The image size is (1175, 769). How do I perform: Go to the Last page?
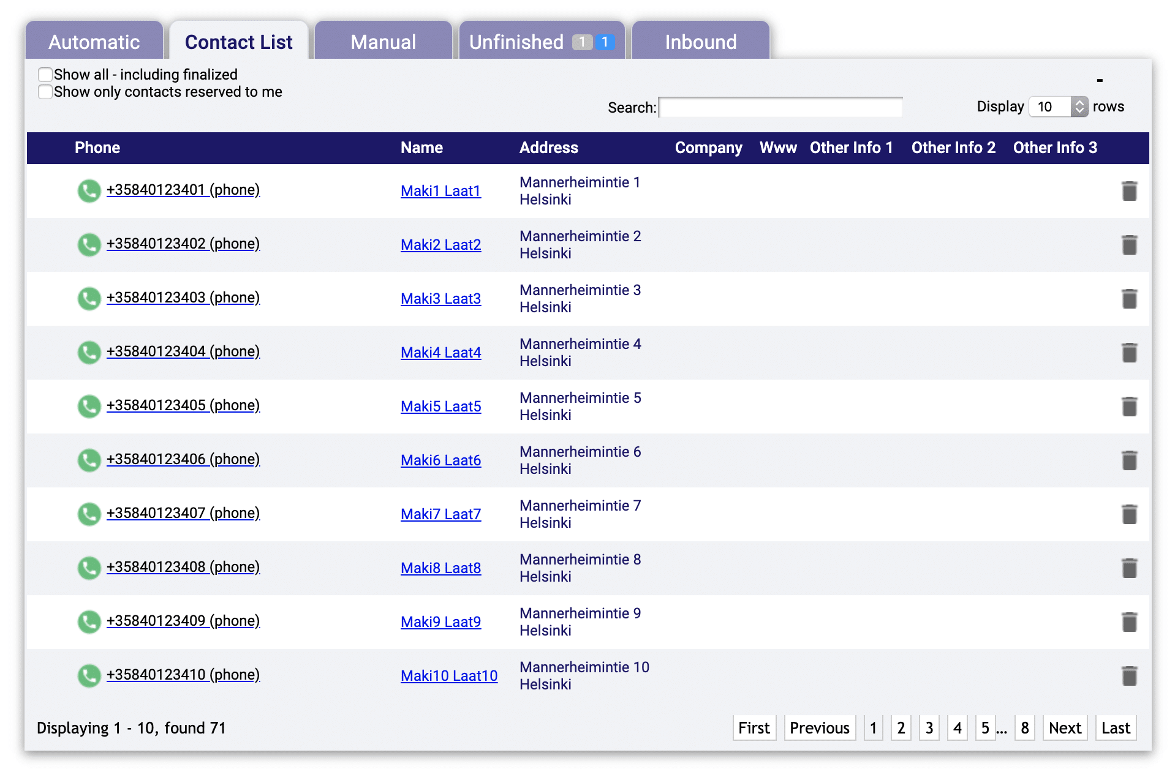pos(1116,728)
